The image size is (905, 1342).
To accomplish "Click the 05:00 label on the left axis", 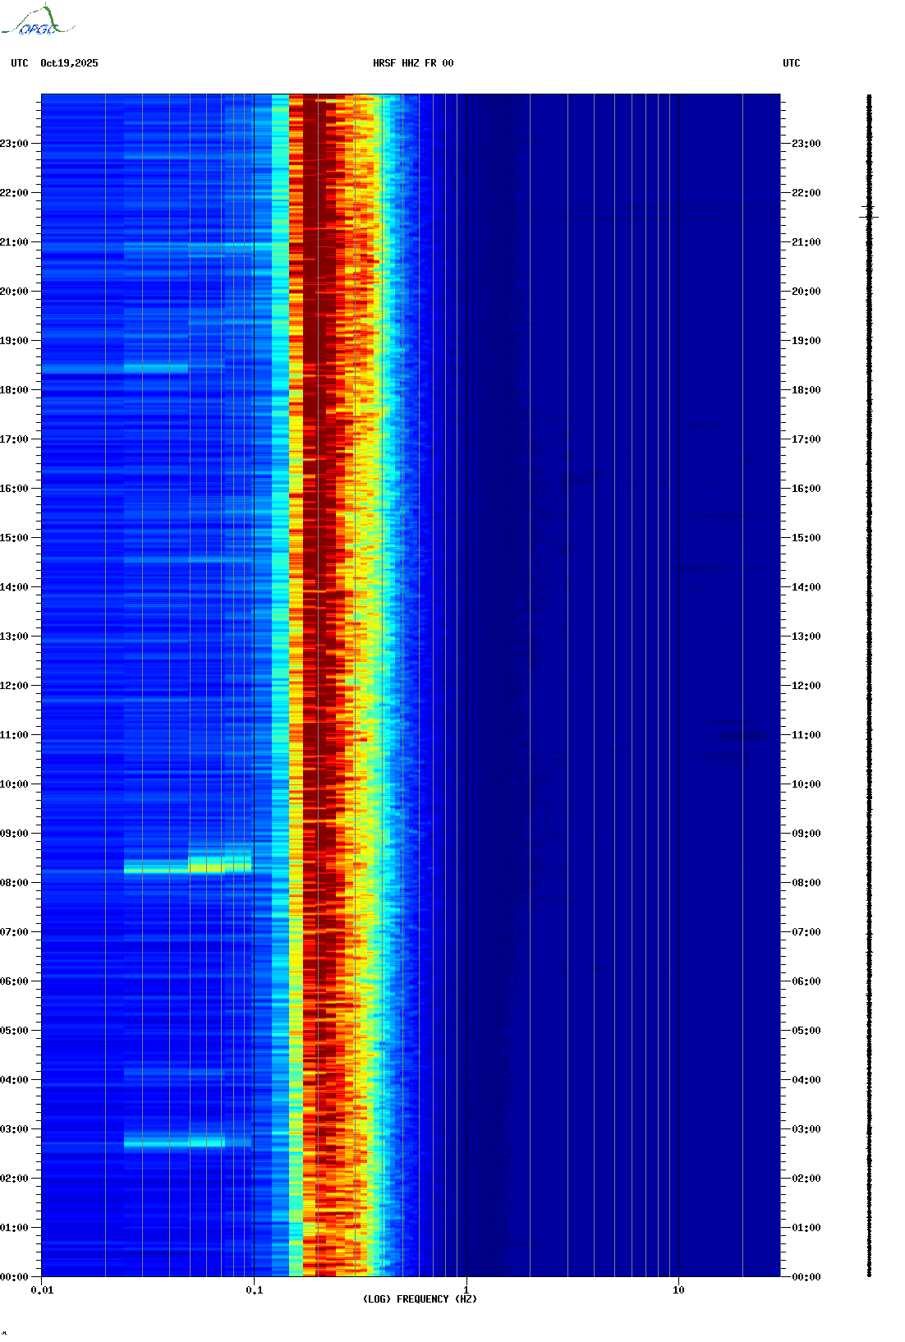I will (x=14, y=1031).
